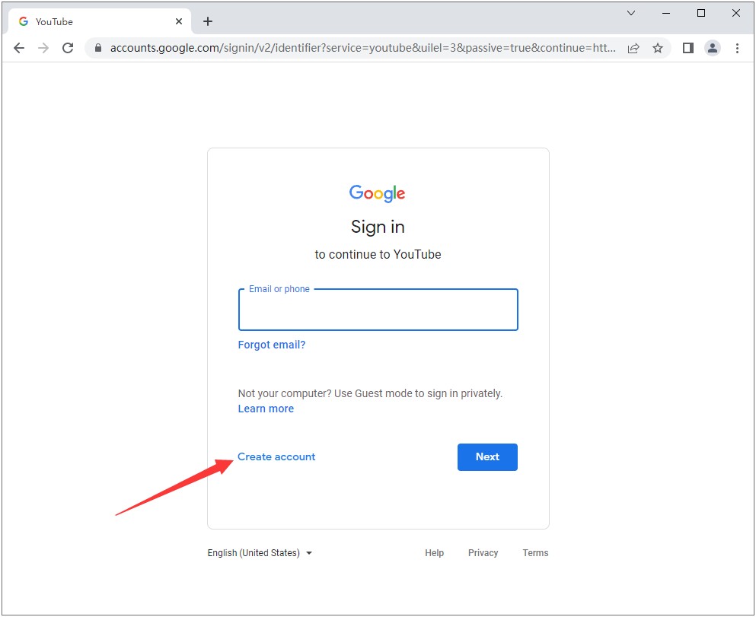Click the share page icon in address bar
Viewport: 756px width, 617px height.
[x=633, y=48]
